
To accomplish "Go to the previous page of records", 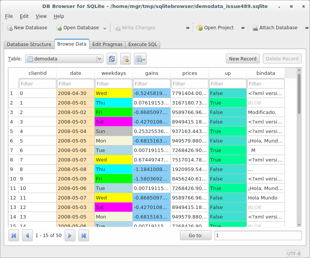I will [27, 236].
